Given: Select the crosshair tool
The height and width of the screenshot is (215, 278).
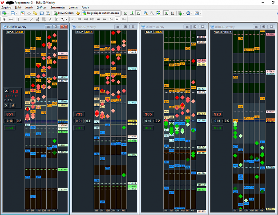Looking at the screenshot, I should pos(11,19).
